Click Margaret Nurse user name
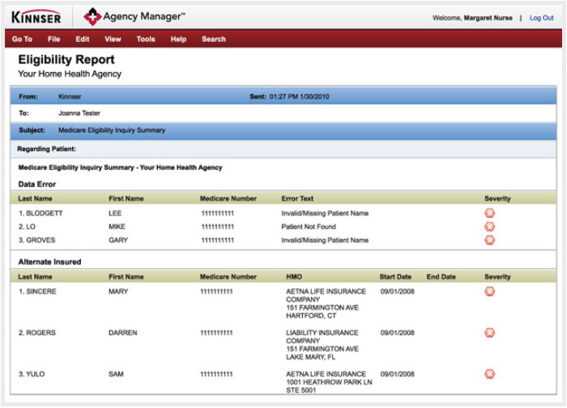The width and height of the screenshot is (567, 408). [488, 18]
